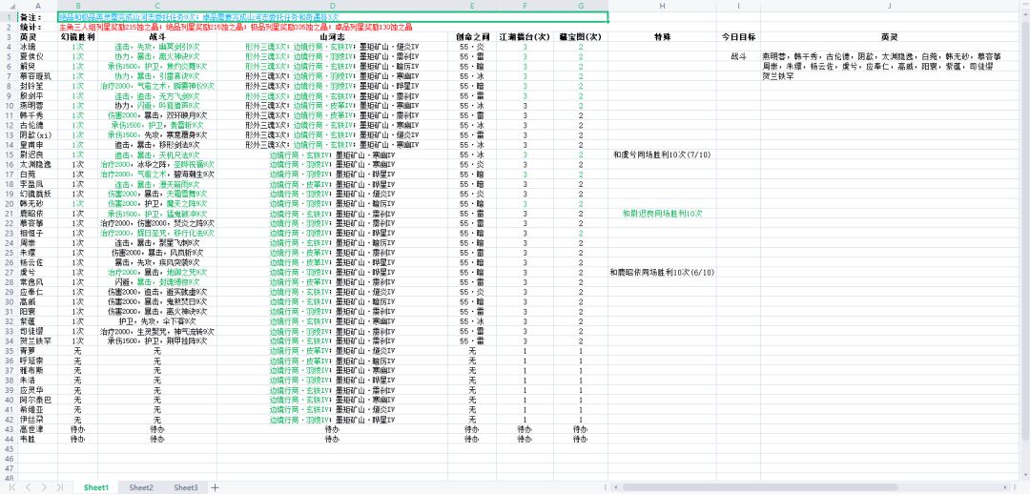1030x494 pixels.
Task: Select column J header
Action: coord(890,6)
